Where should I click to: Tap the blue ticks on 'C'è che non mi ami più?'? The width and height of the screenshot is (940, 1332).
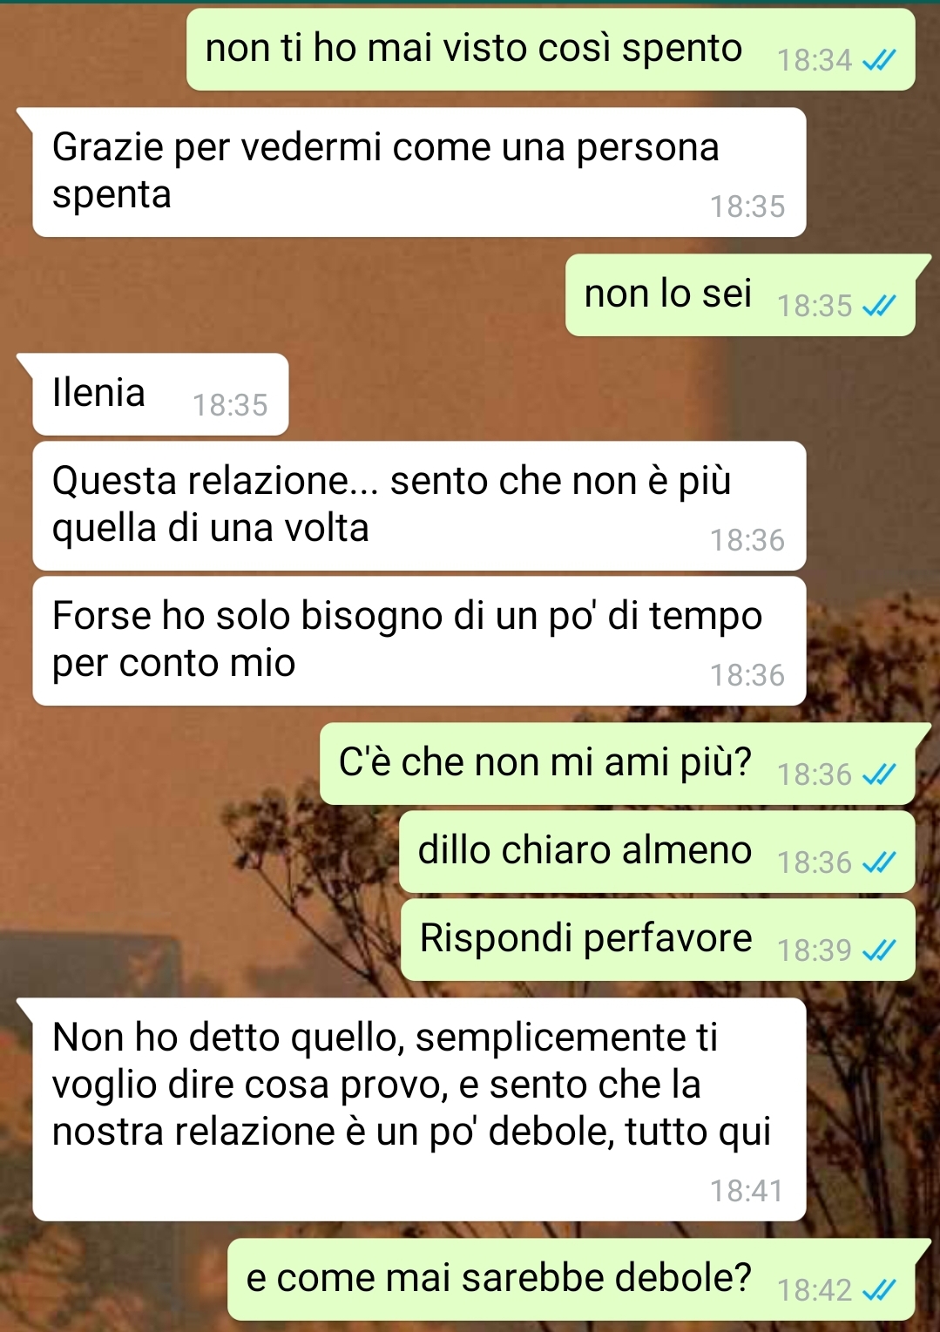[x=878, y=774]
